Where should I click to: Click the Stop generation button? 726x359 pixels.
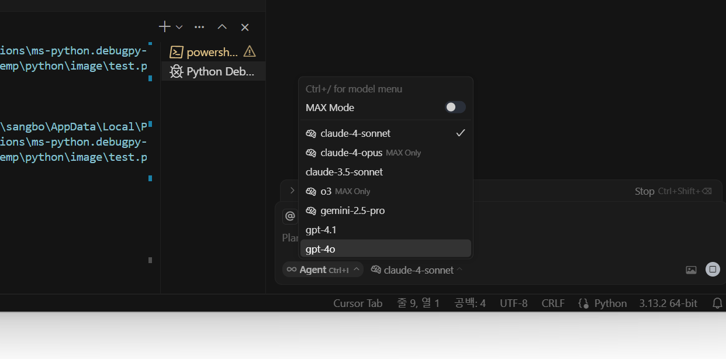(673, 191)
